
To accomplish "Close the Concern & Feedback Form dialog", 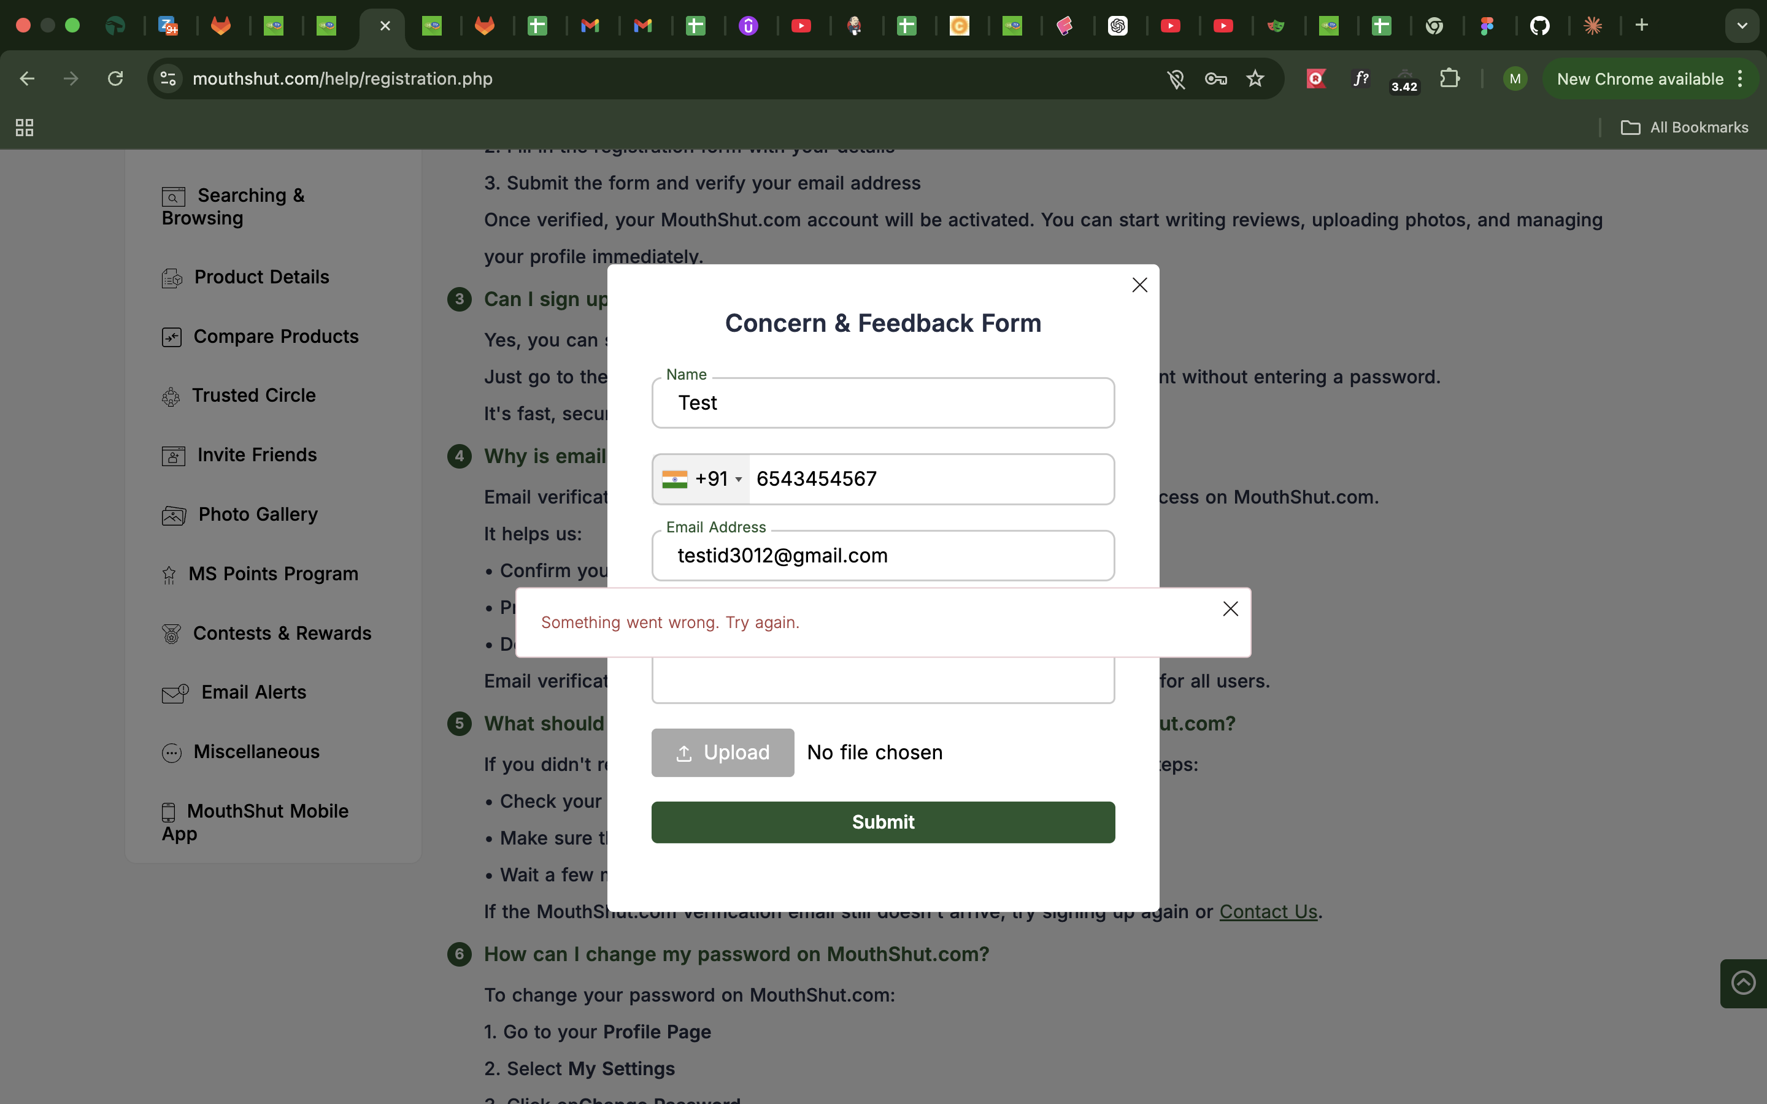I will [x=1139, y=285].
